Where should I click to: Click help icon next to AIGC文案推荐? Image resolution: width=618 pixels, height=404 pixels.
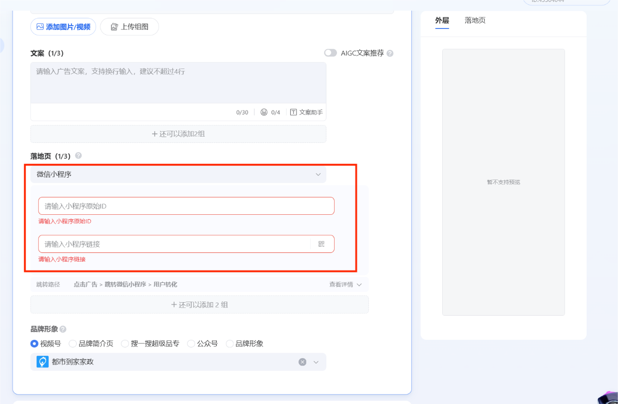[x=390, y=54]
